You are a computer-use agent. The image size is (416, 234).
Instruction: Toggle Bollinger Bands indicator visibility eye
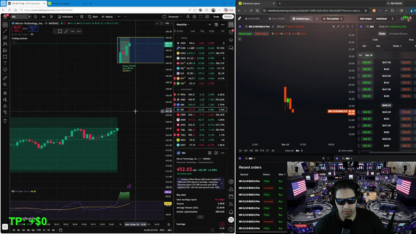pyautogui.click(x=32, y=34)
